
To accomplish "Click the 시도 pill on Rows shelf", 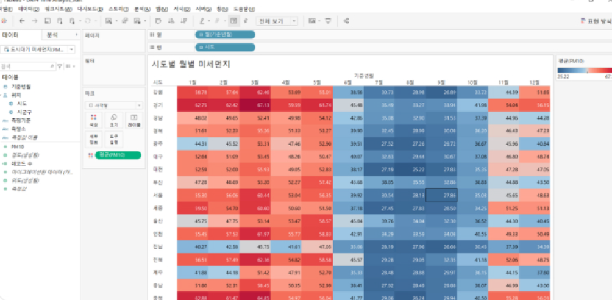I will (x=225, y=48).
